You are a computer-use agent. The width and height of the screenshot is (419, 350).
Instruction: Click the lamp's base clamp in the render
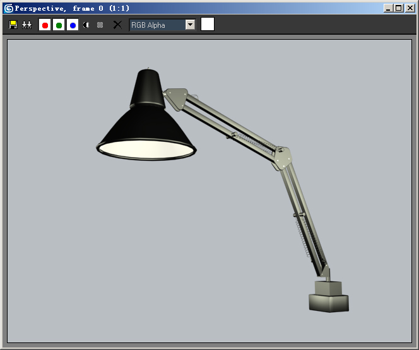pos(329,296)
